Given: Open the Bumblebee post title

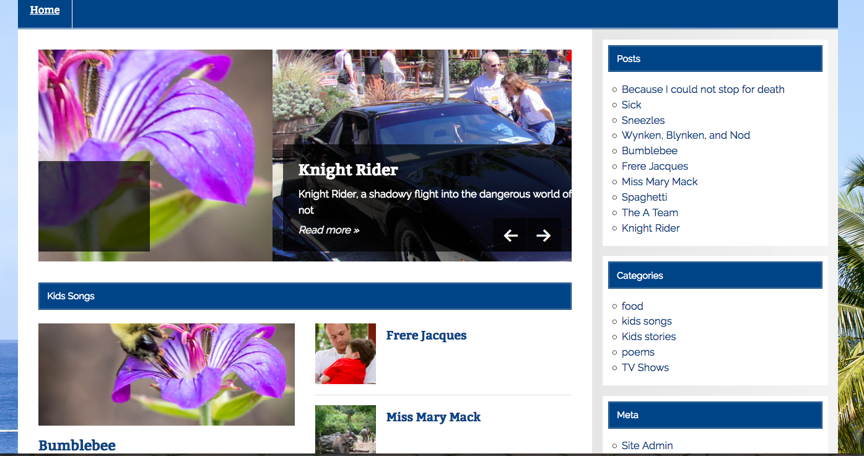Looking at the screenshot, I should [x=77, y=445].
